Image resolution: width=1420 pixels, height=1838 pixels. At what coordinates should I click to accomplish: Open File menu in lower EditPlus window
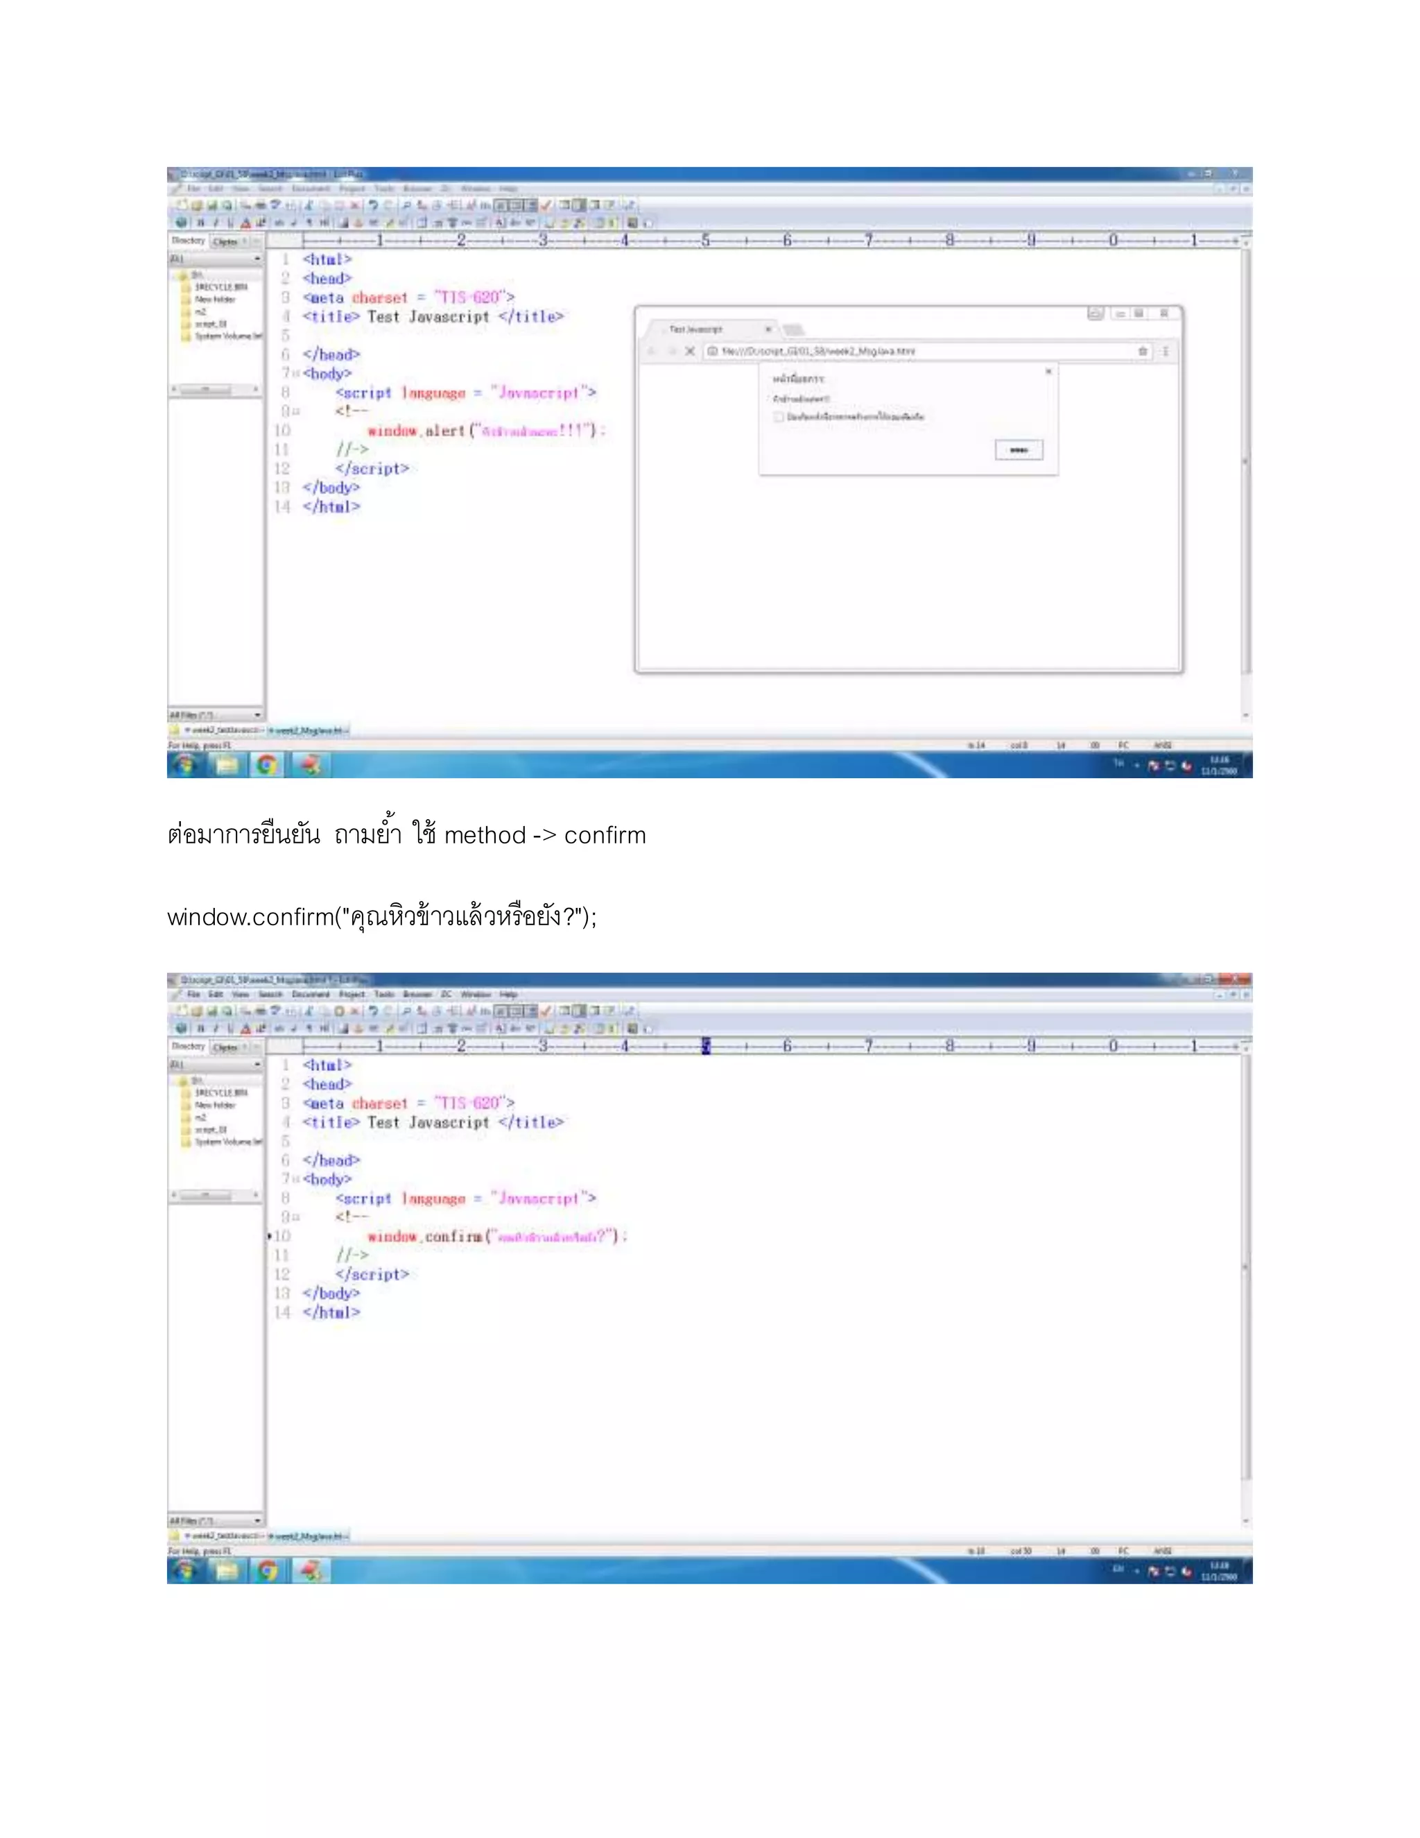(x=193, y=994)
